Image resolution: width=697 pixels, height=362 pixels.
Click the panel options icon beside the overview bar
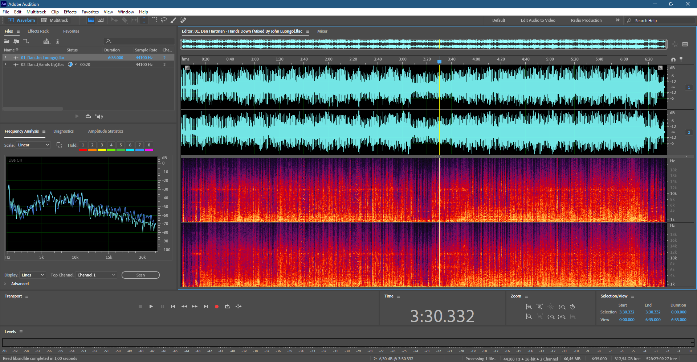tap(685, 44)
